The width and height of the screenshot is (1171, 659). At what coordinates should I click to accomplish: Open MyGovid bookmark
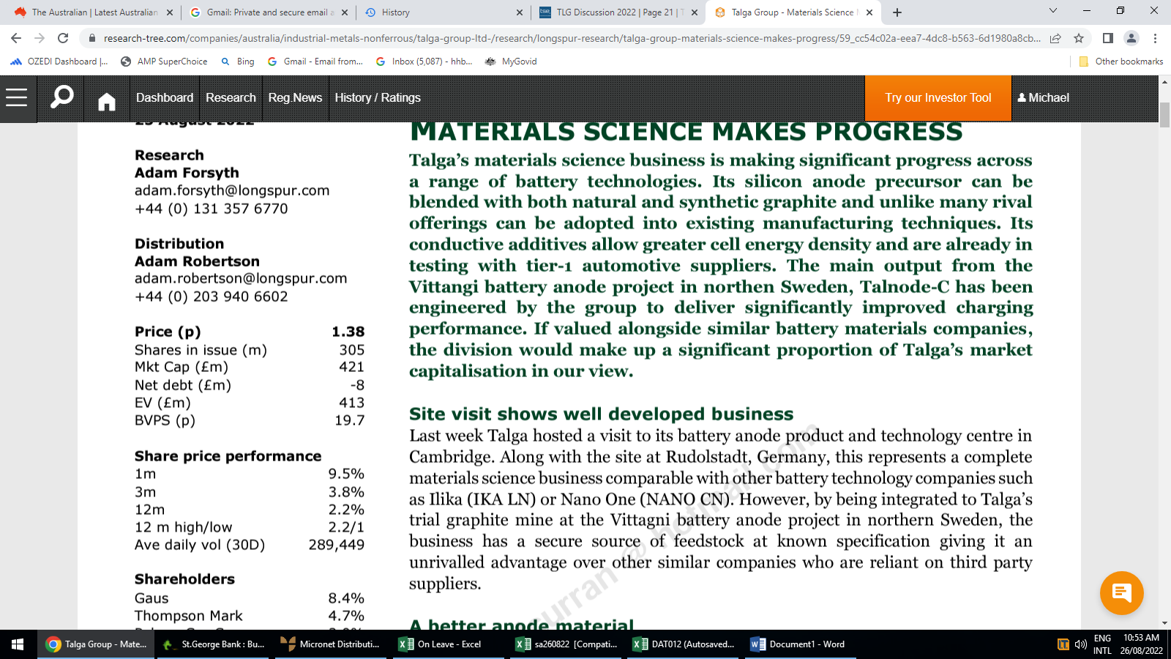[x=511, y=62]
